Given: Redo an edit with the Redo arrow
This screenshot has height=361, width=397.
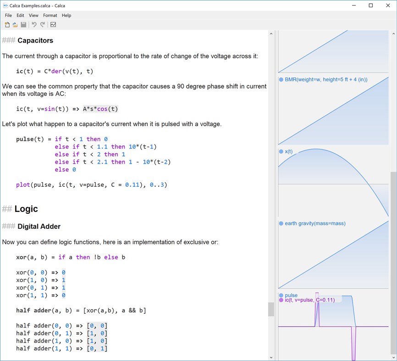Looking at the screenshot, I should coord(42,24).
